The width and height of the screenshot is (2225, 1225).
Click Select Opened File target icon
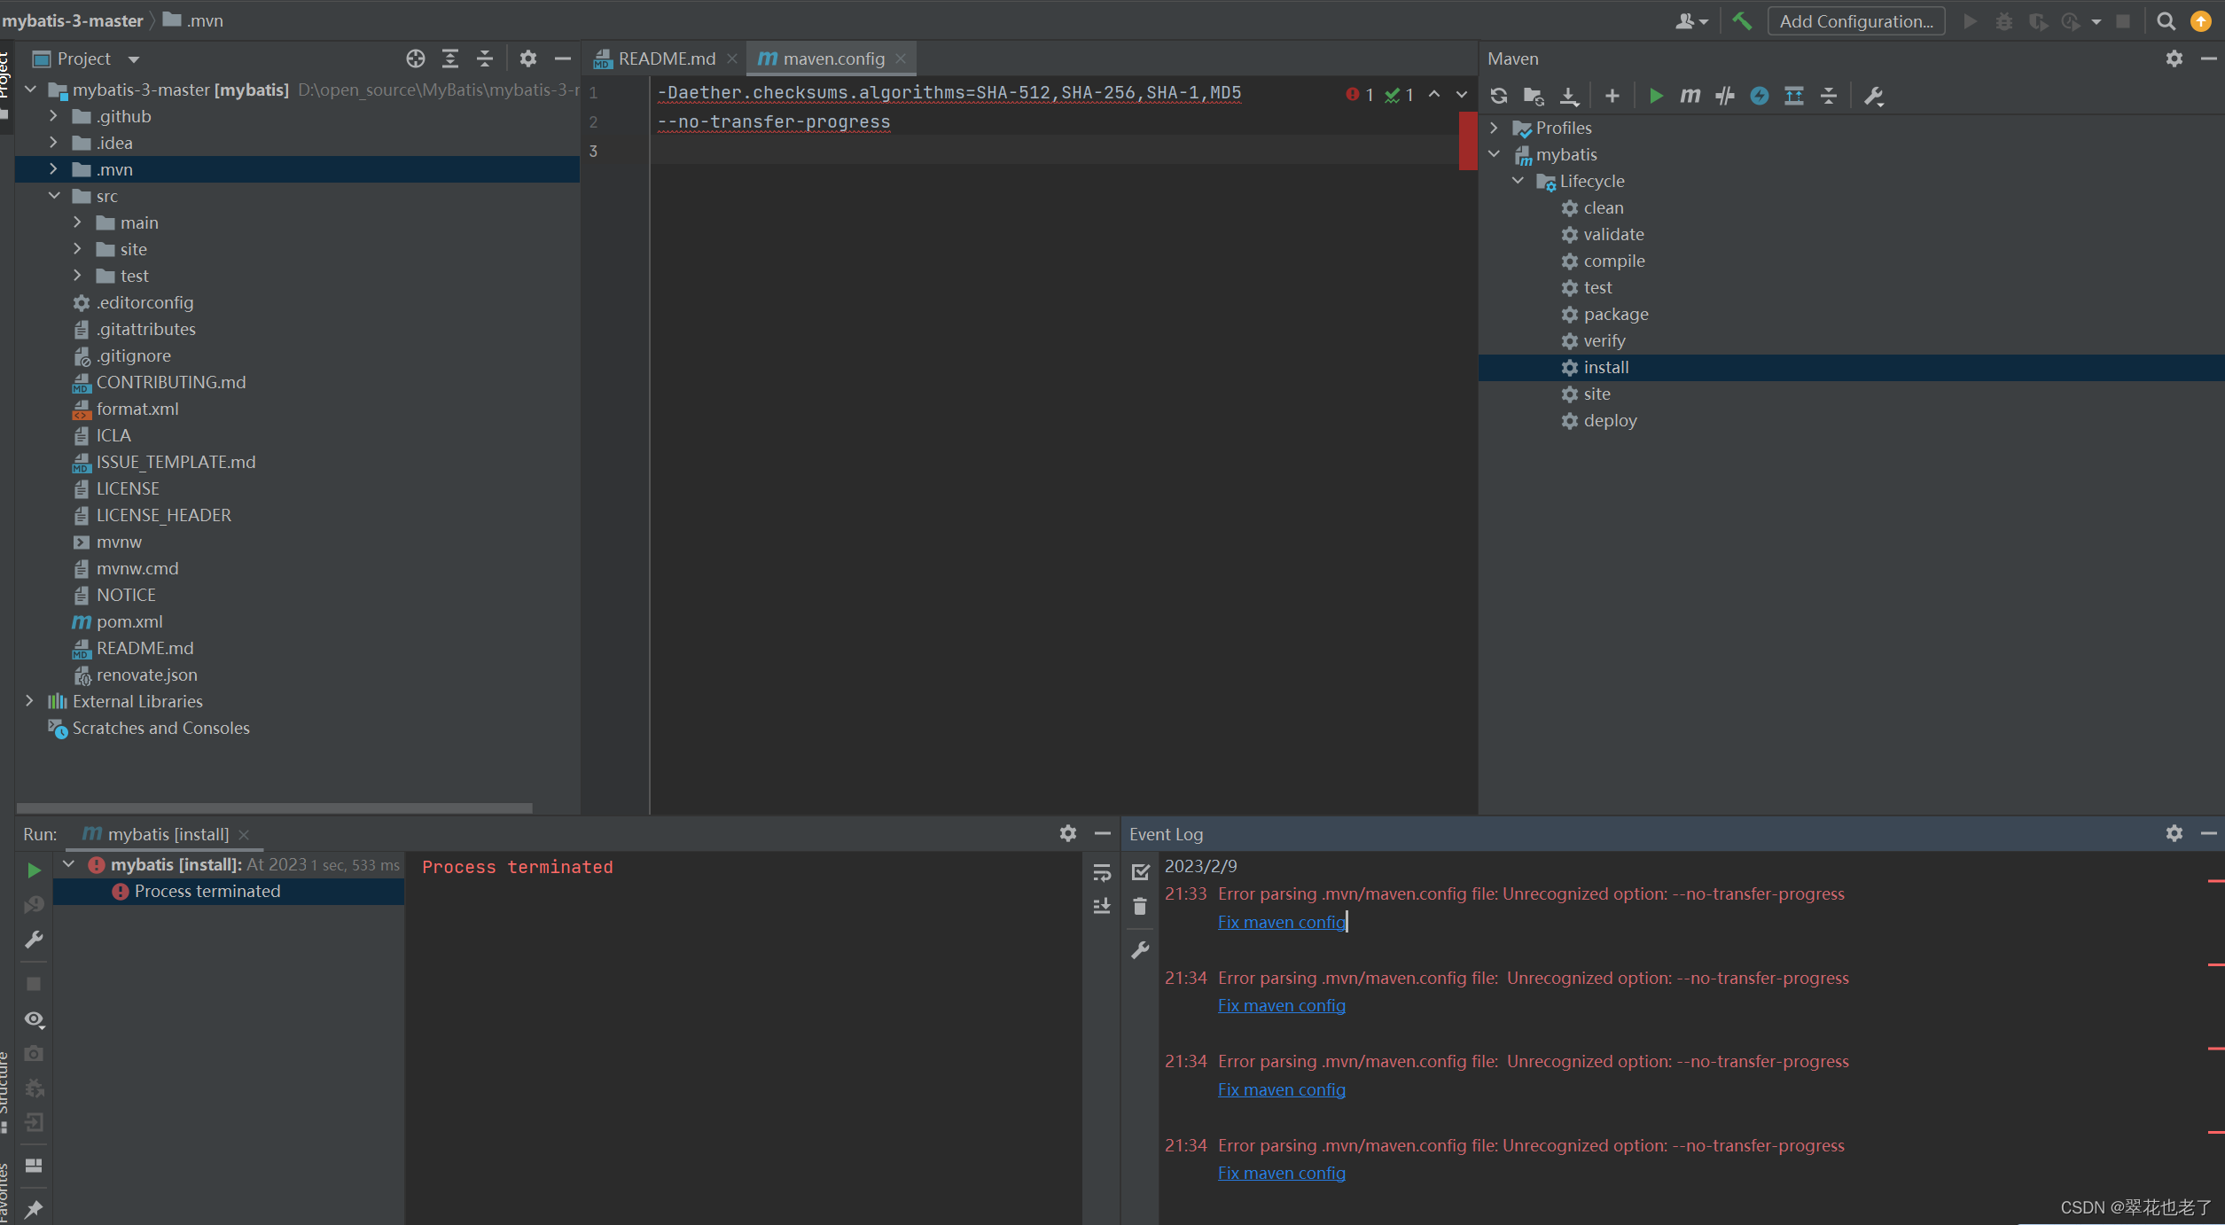tap(415, 59)
